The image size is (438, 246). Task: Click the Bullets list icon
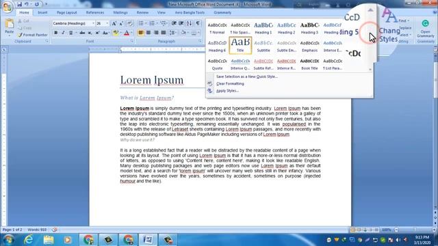pyautogui.click(x=141, y=23)
